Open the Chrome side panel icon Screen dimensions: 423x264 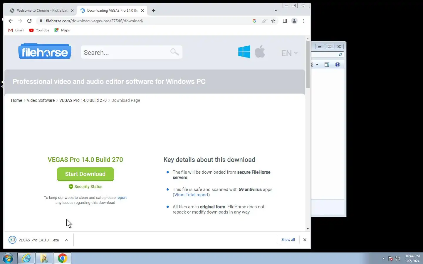click(x=285, y=21)
